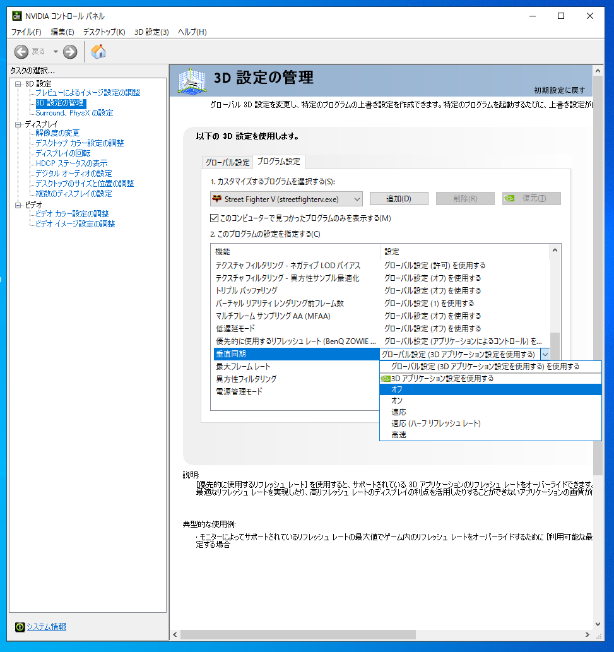Open back history dropdown arrow
614x652 pixels.
pyautogui.click(x=56, y=52)
